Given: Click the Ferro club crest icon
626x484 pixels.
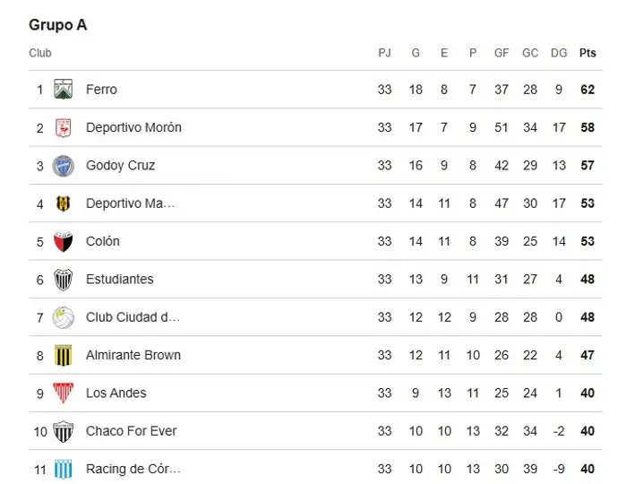Looking at the screenshot, I should coord(63,89).
